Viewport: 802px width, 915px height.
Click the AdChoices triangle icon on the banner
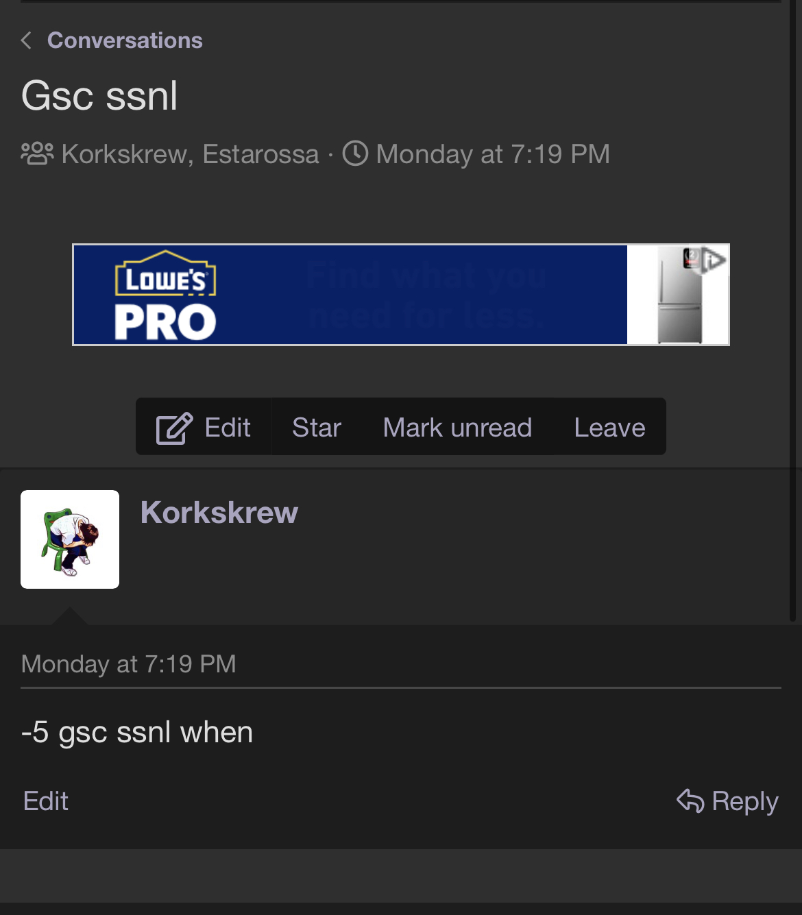click(x=714, y=260)
